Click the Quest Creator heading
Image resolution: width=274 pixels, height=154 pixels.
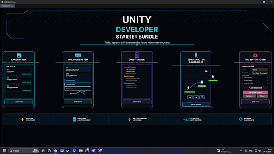point(248,66)
